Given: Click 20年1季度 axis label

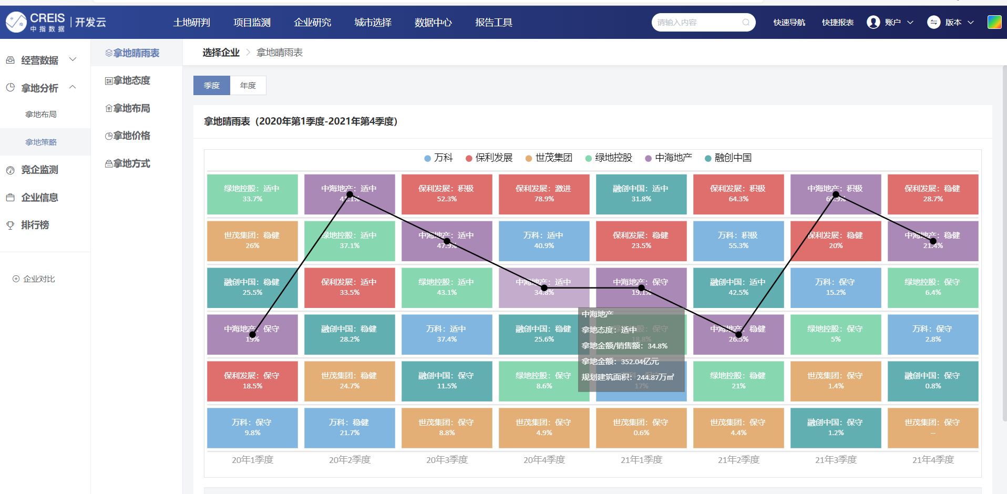Looking at the screenshot, I should click(x=253, y=460).
